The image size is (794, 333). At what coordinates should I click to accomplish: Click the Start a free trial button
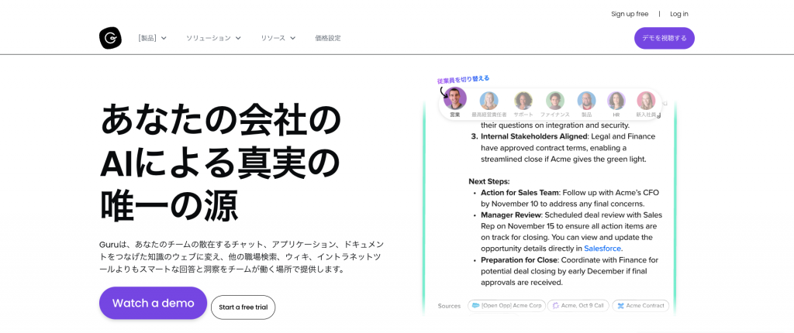tap(243, 307)
